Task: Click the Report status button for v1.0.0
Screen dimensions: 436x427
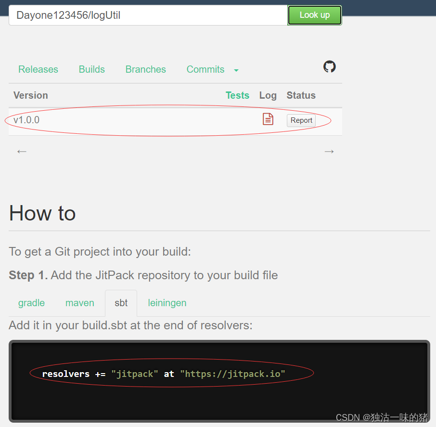Action: [301, 120]
